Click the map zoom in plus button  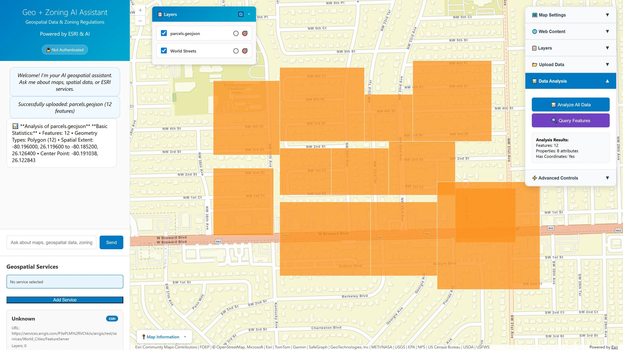click(140, 10)
